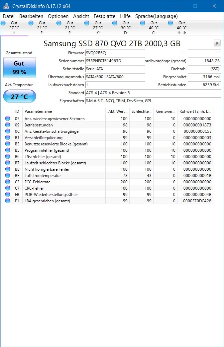This screenshot has height=347, width=224.
Task: Select Nicht korrigierbare Fehler parameter name
Action: 47,169
